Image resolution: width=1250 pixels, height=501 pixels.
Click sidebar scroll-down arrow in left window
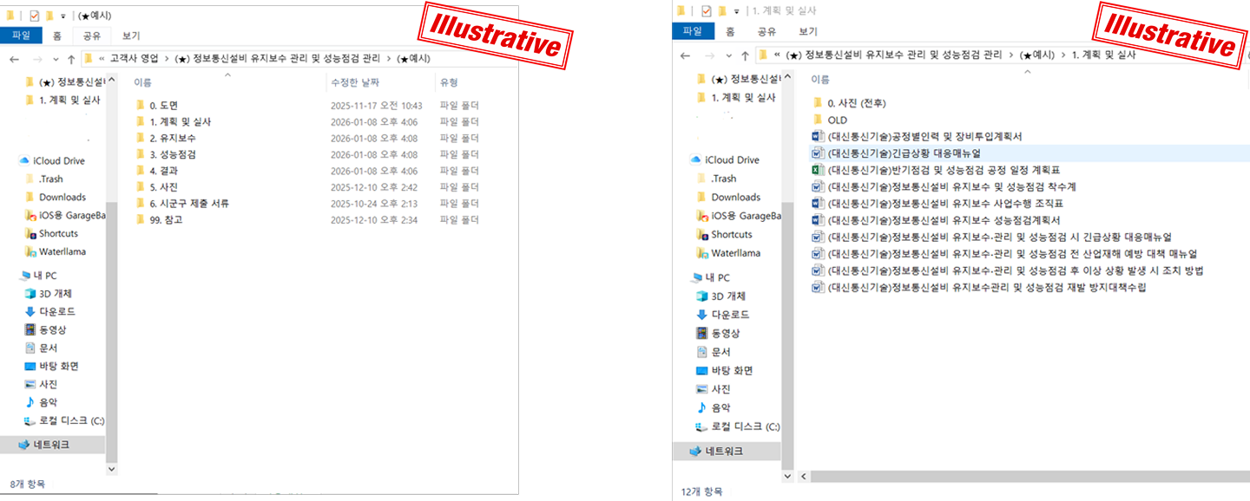(111, 468)
